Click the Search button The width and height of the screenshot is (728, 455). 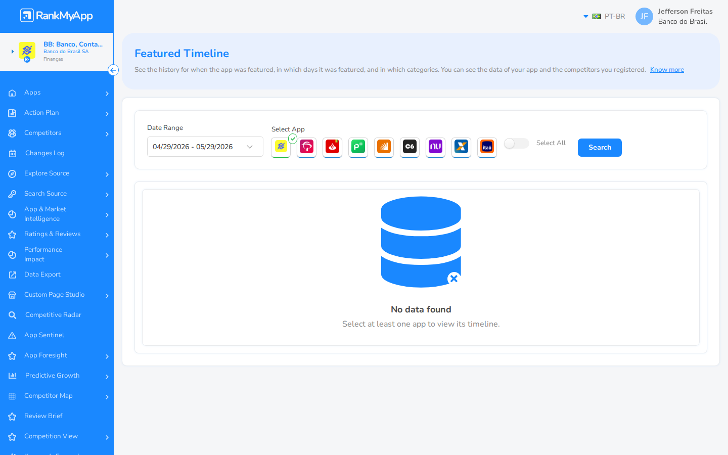click(x=600, y=148)
